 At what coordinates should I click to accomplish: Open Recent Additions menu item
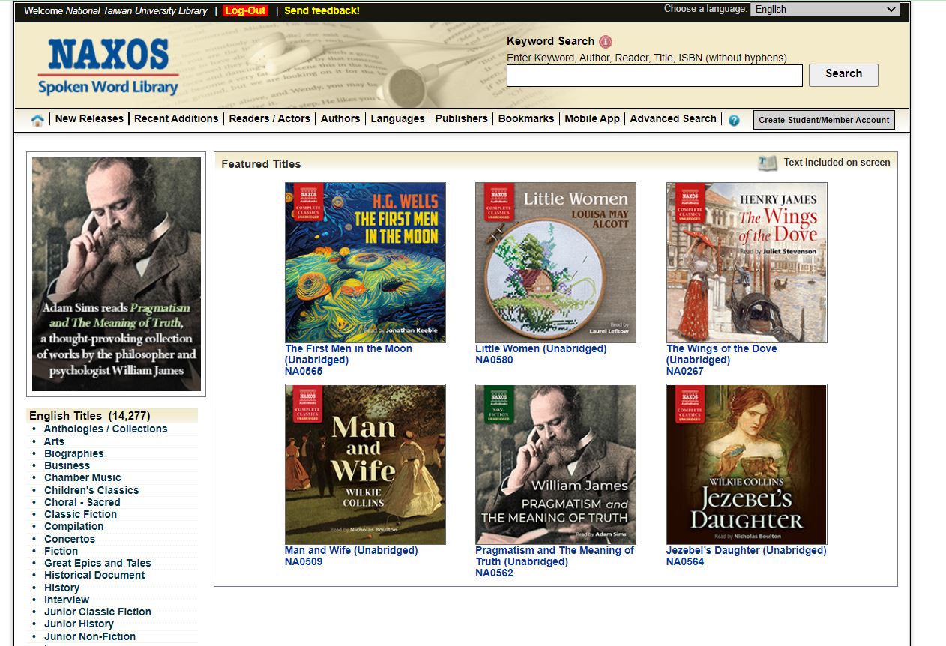click(x=176, y=118)
